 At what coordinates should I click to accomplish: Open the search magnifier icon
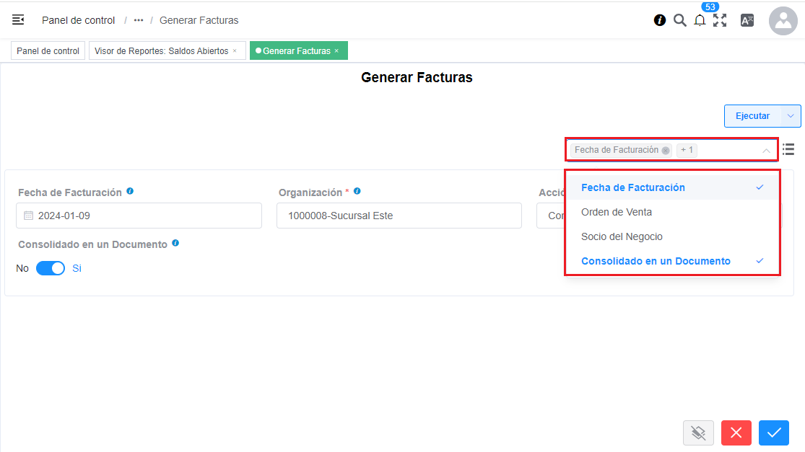point(679,20)
